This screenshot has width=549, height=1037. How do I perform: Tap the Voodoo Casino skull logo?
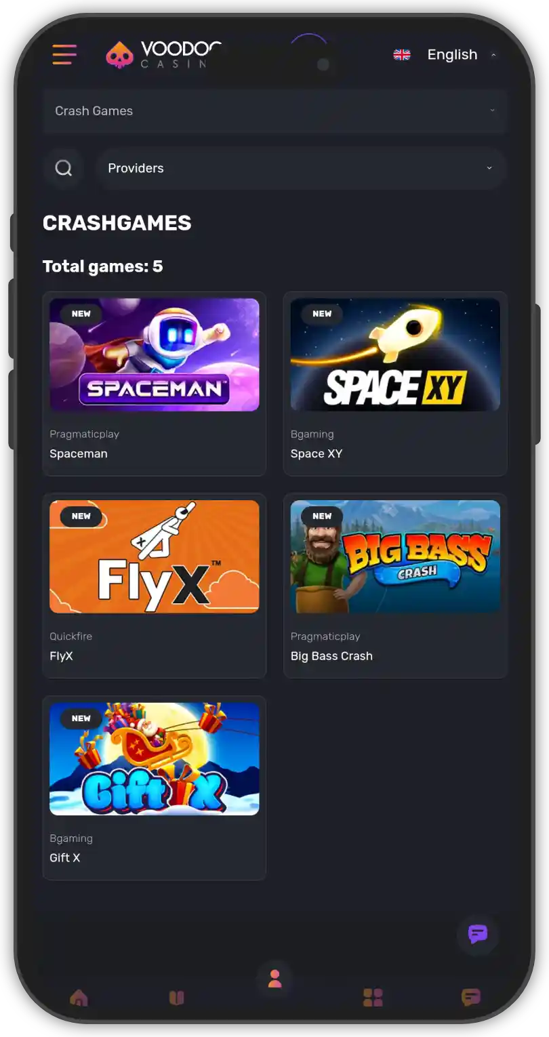coord(119,55)
